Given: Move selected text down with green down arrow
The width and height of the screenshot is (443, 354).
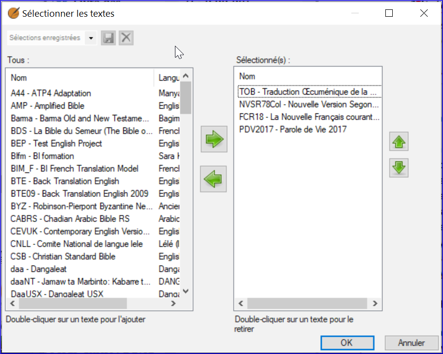Looking at the screenshot, I should (x=399, y=168).
